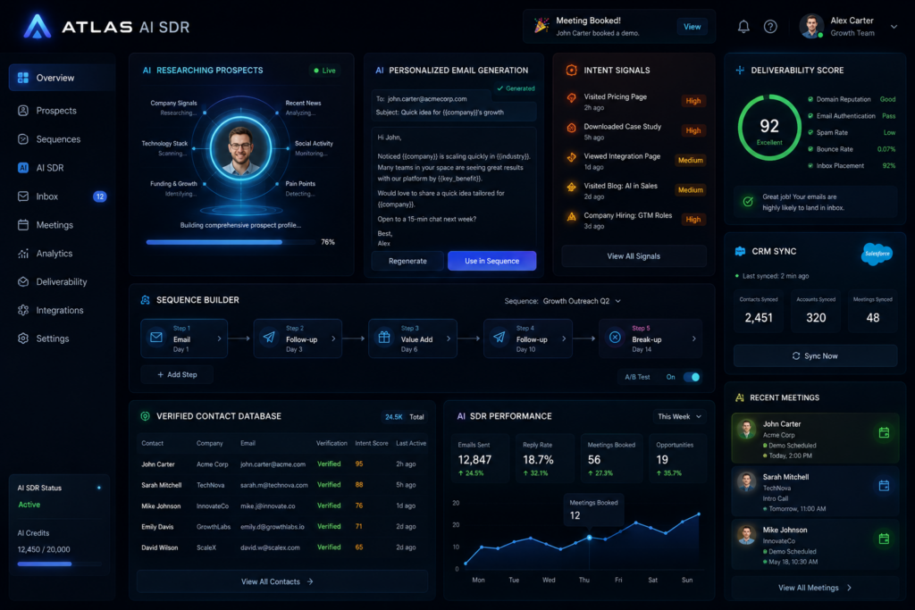Click the Integrations sidebar icon
The width and height of the screenshot is (915, 610).
(x=23, y=310)
